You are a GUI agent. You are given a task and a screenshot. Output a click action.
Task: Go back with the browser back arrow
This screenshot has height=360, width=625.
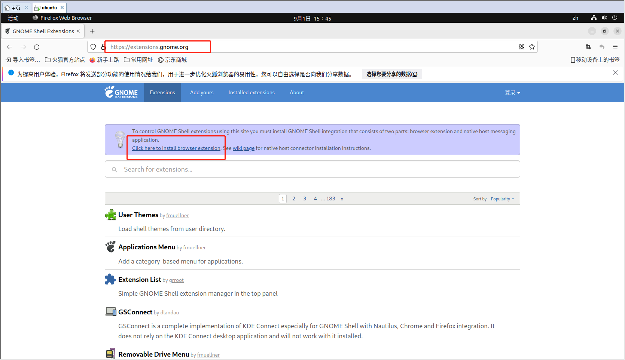tap(10, 47)
